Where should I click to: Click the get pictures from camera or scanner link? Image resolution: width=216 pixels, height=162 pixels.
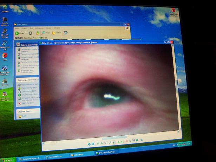pyautogui.click(x=28, y=50)
